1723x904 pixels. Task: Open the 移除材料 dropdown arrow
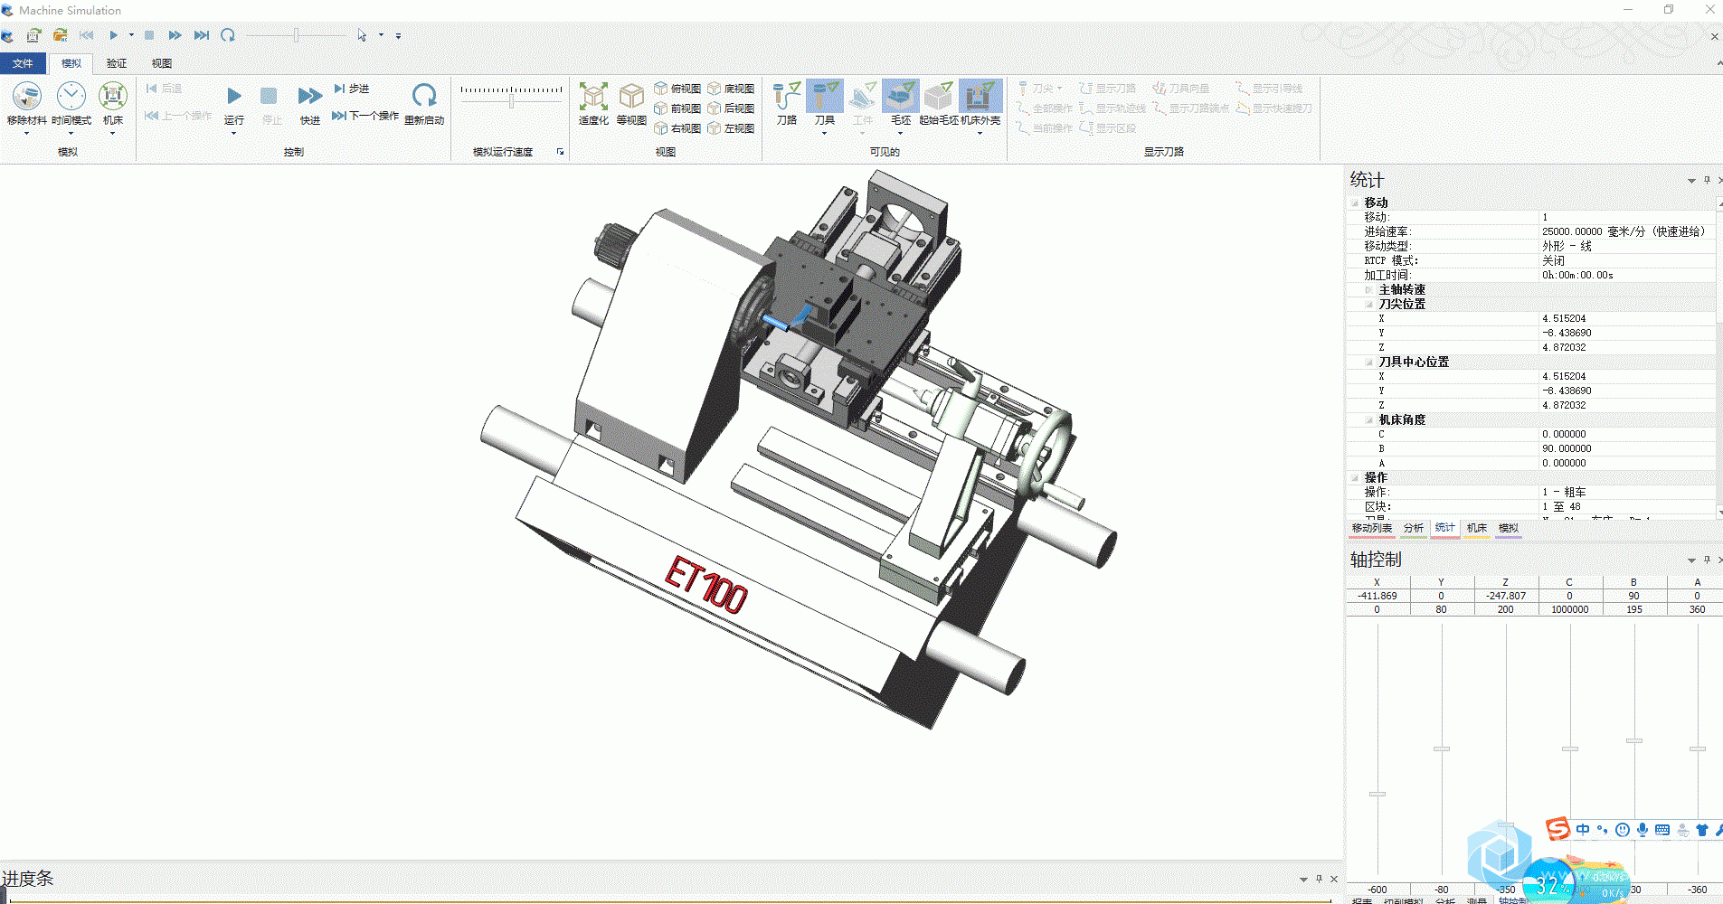click(26, 134)
